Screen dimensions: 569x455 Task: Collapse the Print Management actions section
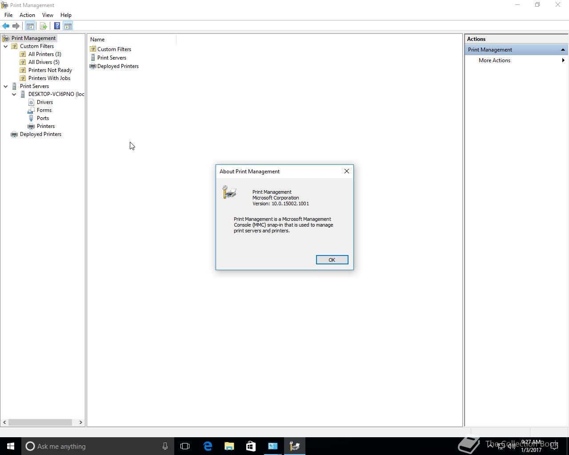pyautogui.click(x=563, y=50)
